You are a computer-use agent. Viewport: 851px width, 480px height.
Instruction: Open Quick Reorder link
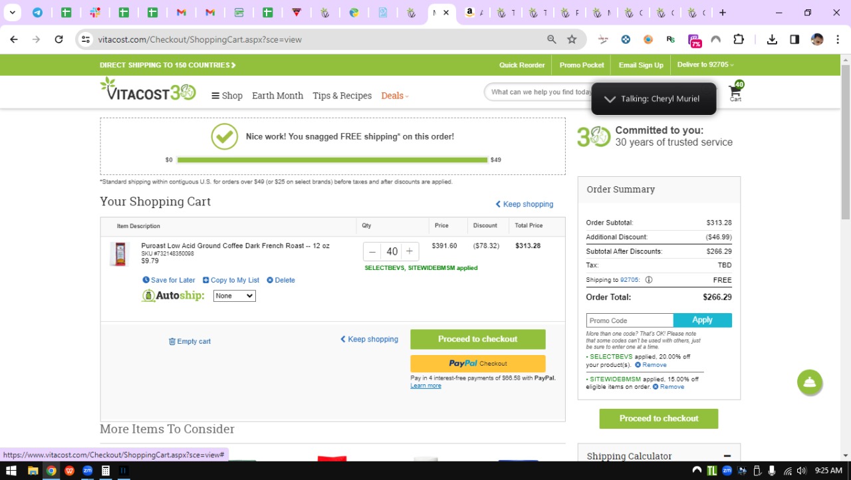[x=522, y=65]
